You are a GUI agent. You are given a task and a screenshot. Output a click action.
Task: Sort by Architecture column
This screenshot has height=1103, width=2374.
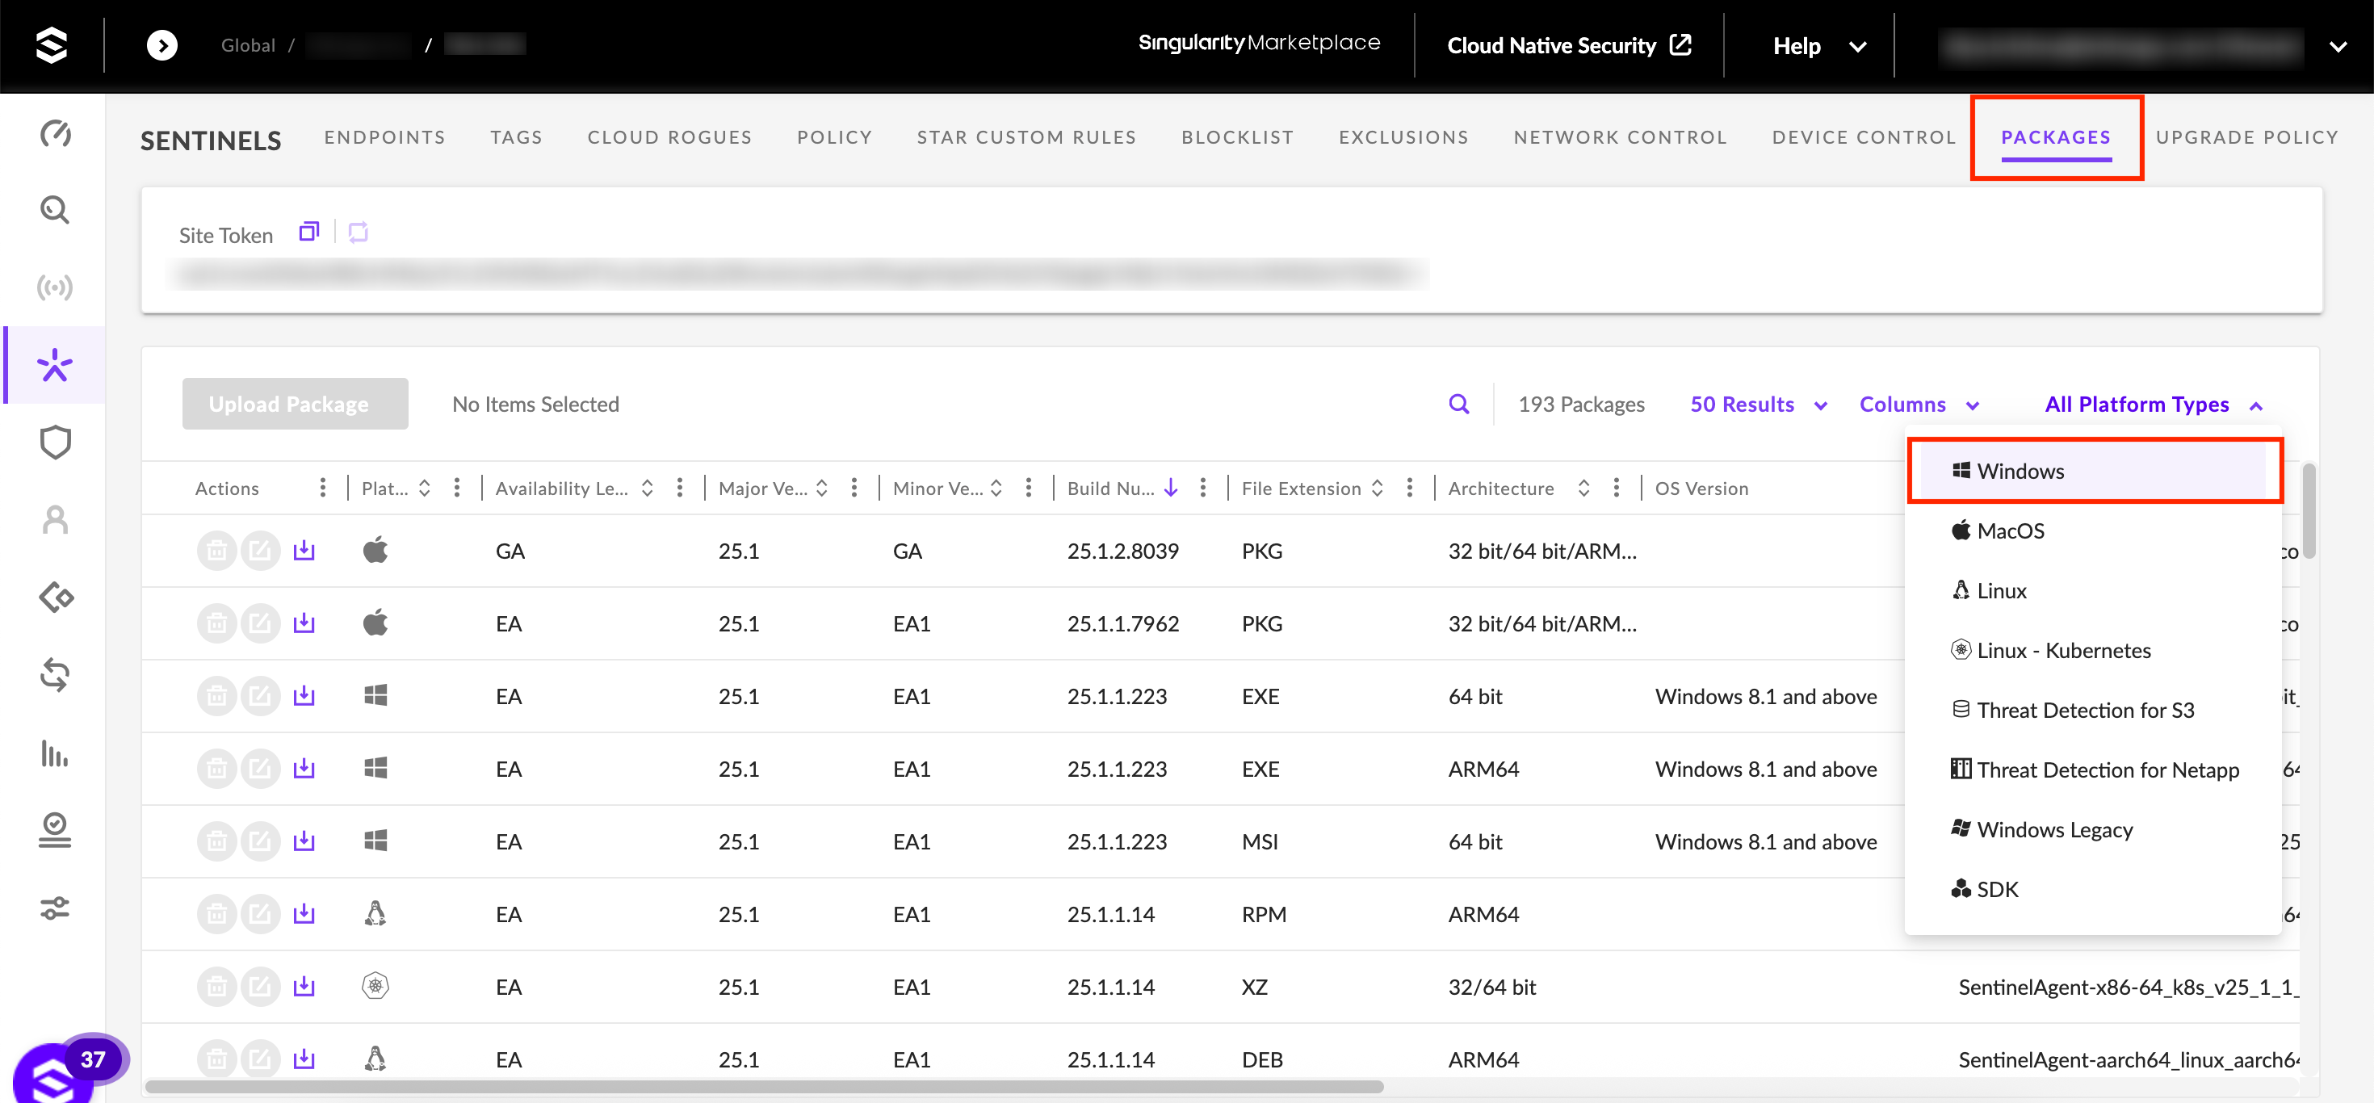(1583, 489)
